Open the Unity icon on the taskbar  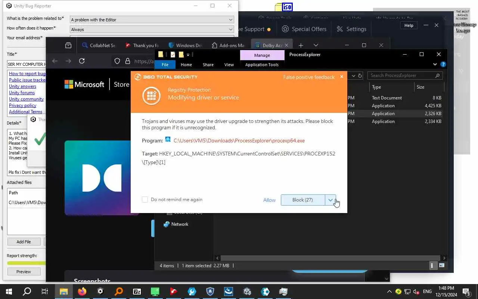click(x=100, y=292)
